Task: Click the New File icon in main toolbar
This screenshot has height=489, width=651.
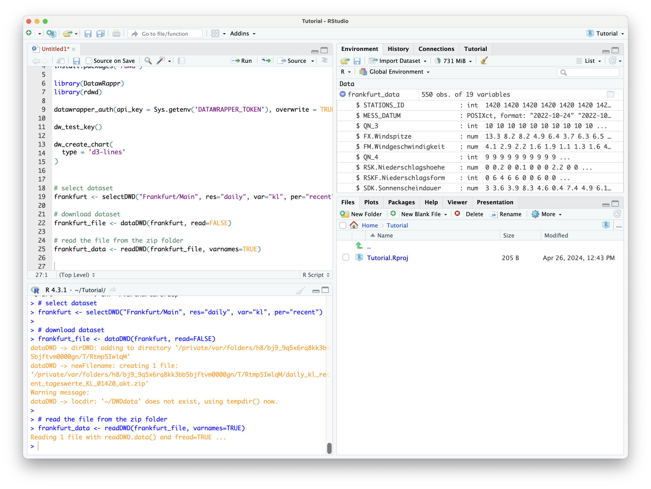Action: [x=29, y=33]
